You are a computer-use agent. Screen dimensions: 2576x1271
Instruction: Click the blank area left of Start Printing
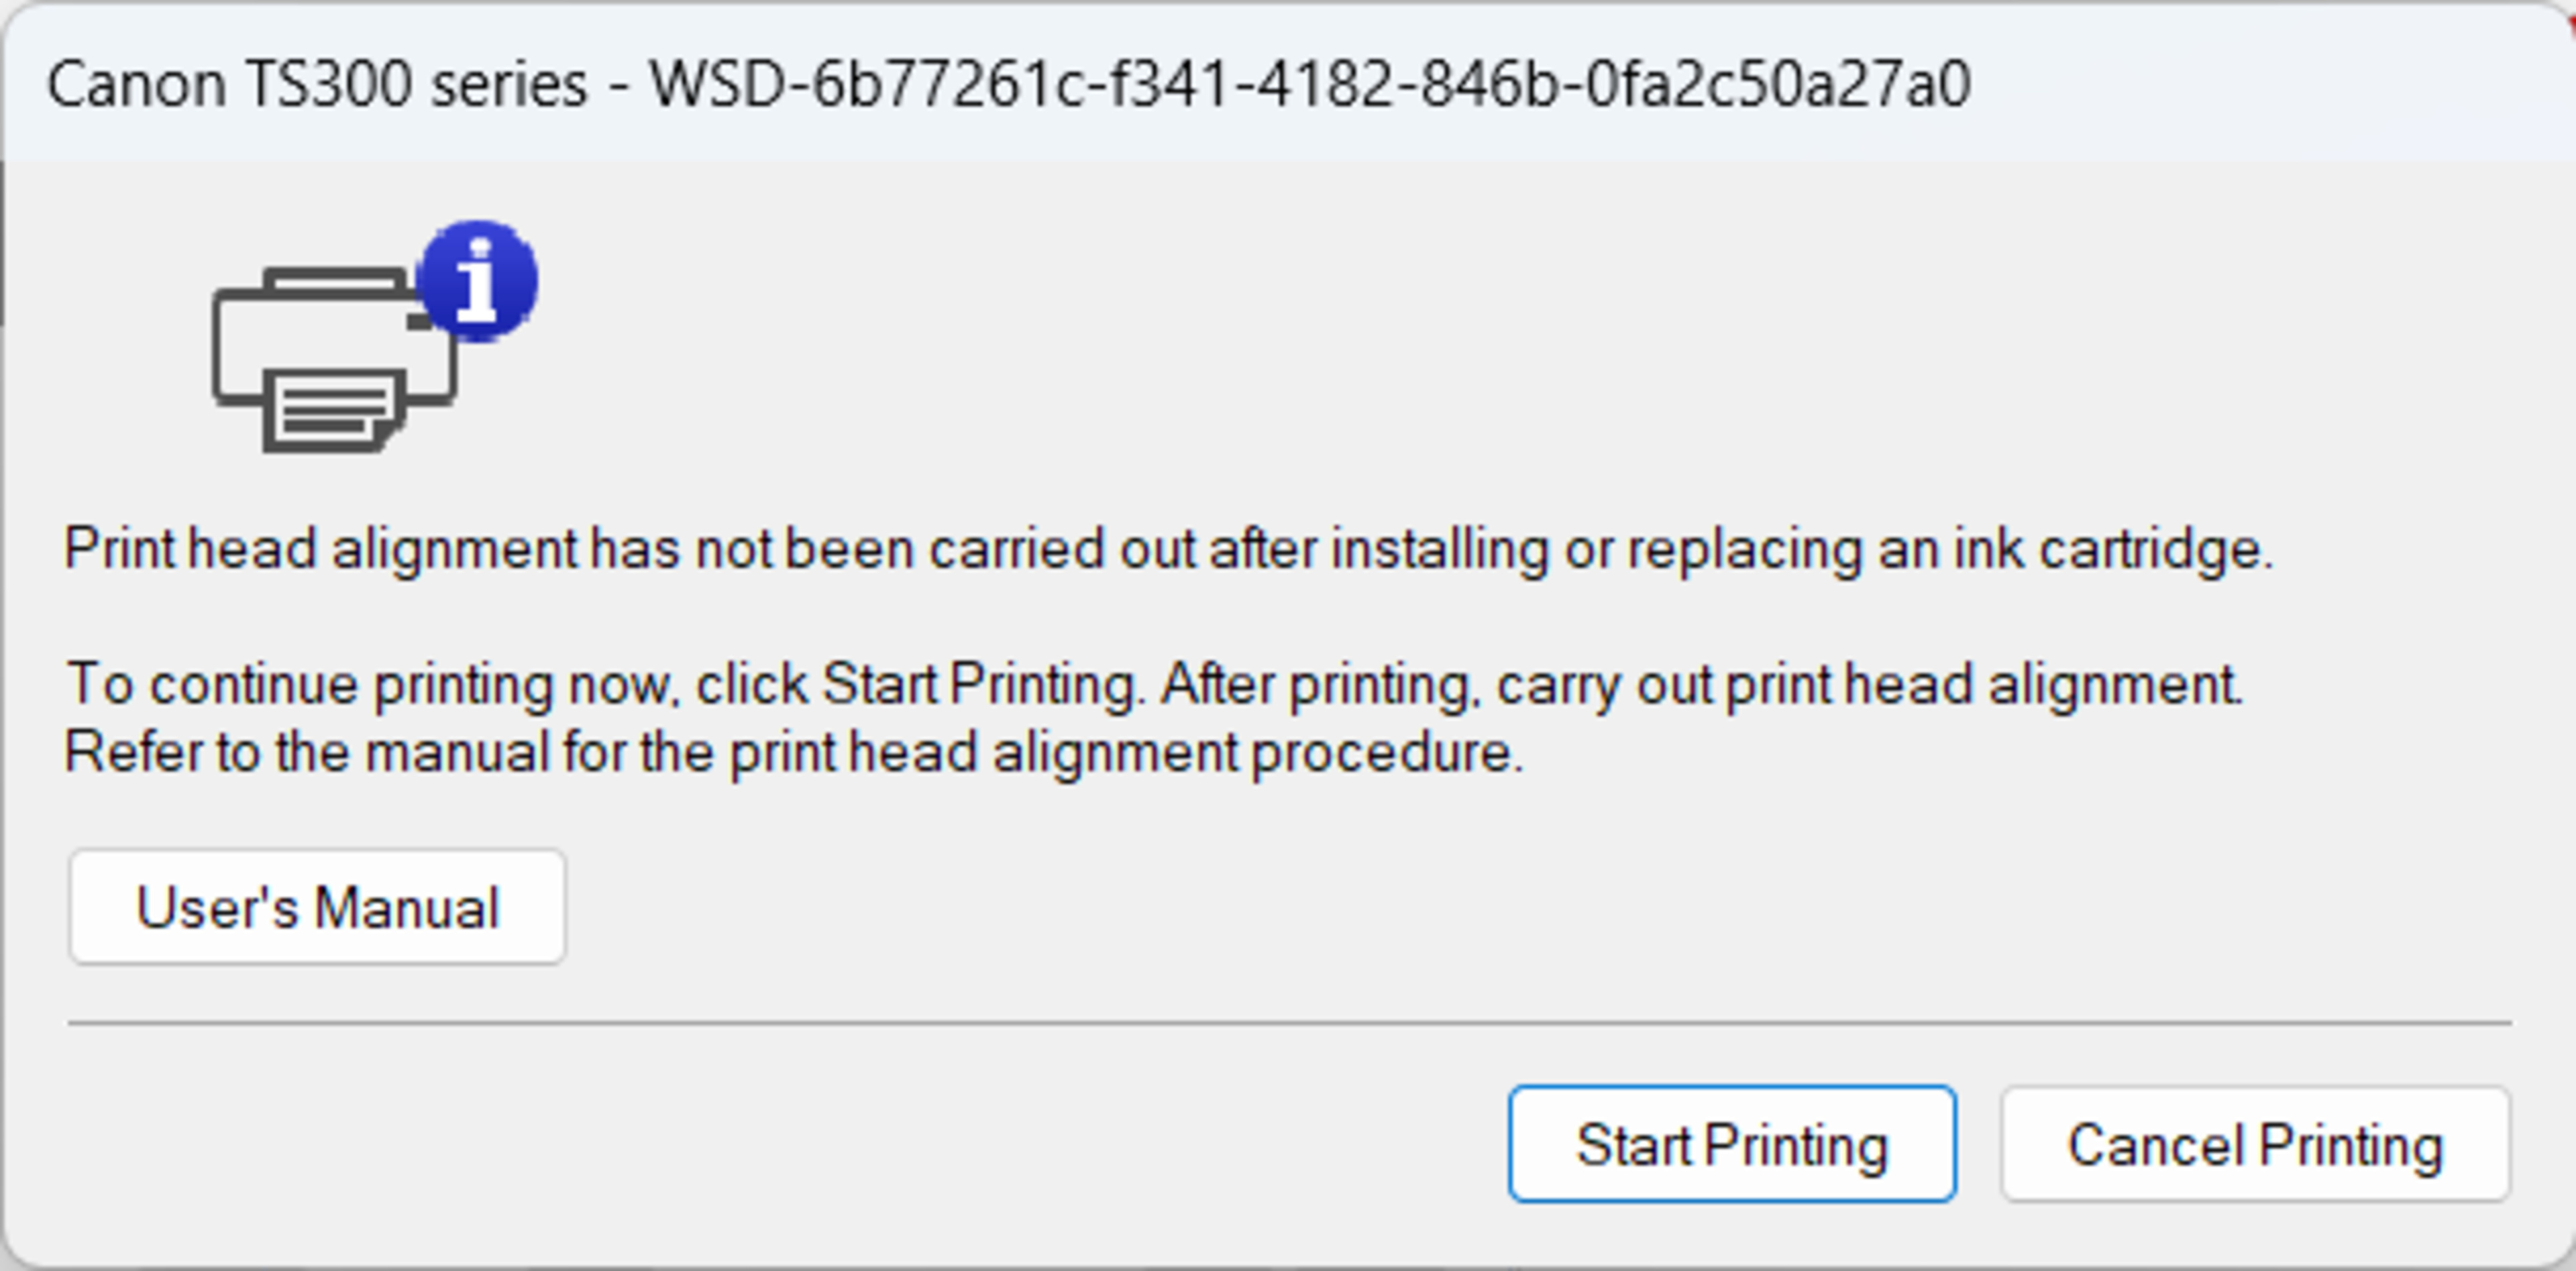click(x=800, y=1144)
